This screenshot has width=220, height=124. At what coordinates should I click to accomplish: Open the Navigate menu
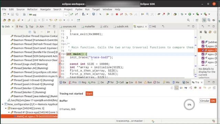point(45,9)
